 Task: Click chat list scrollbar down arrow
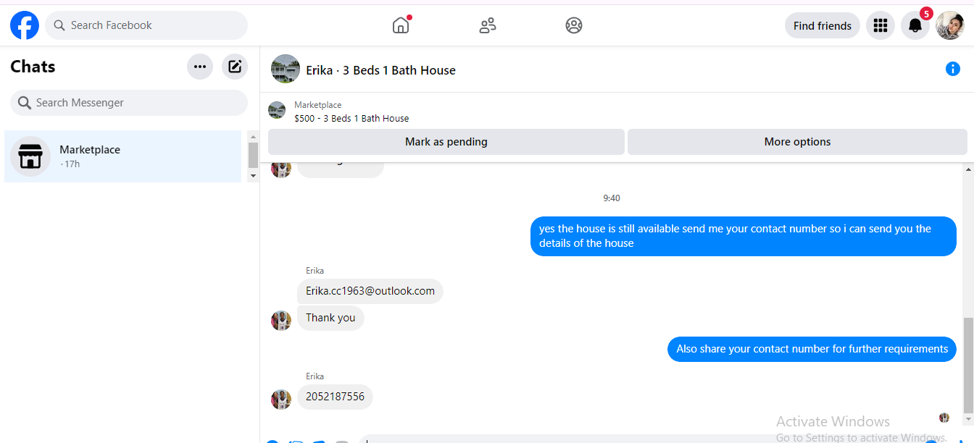[x=253, y=176]
